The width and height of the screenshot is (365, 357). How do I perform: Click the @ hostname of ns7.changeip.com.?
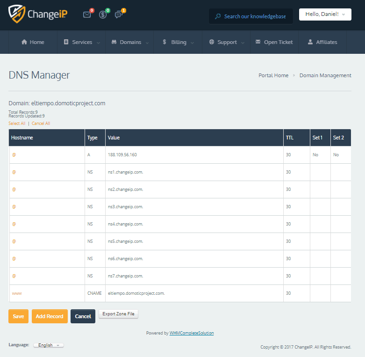point(14,276)
